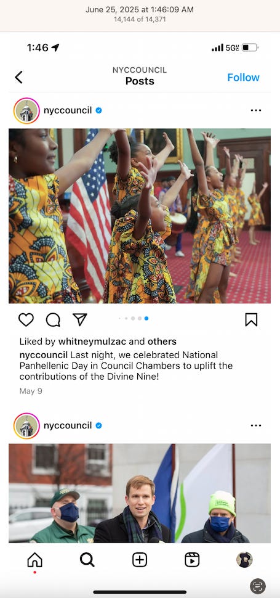View others who liked the post

(x=162, y=342)
